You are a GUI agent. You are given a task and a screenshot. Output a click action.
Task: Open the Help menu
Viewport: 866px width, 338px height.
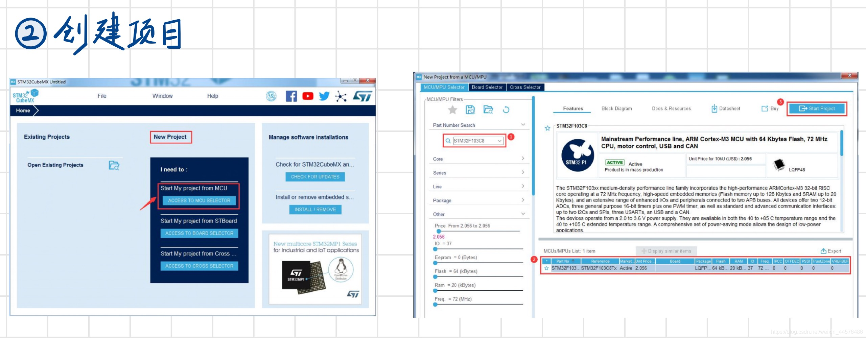click(213, 96)
